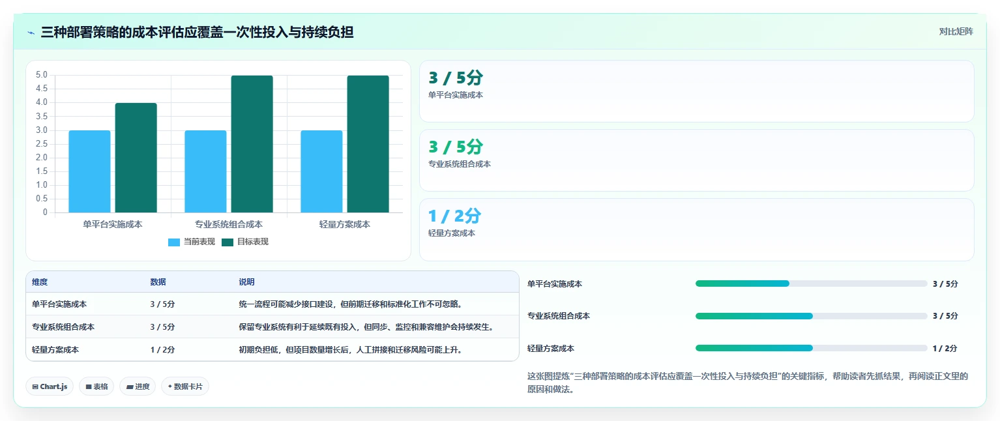This screenshot has height=421, width=1000.
Task: Open the 单平台实施成本 score card
Action: pos(697,91)
